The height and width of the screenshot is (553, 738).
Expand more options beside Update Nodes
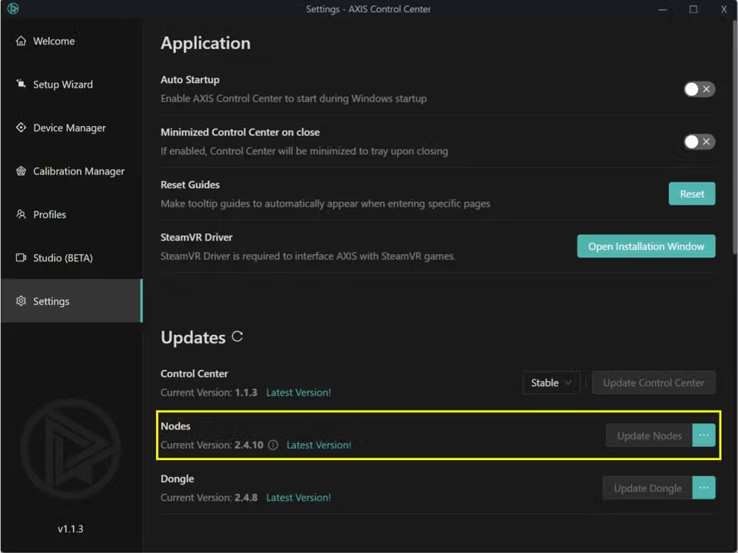(703, 435)
